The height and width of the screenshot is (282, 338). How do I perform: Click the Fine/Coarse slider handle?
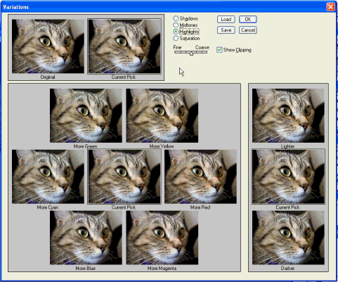coord(191,53)
